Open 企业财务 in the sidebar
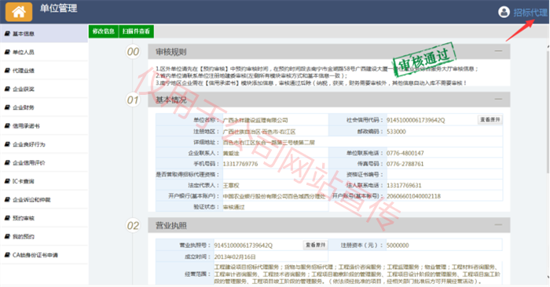 [44, 107]
